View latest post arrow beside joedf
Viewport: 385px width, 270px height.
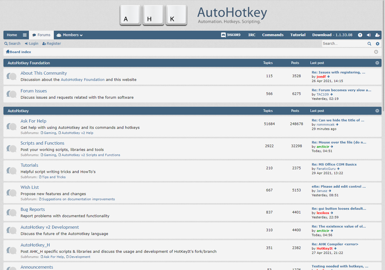pos(328,77)
